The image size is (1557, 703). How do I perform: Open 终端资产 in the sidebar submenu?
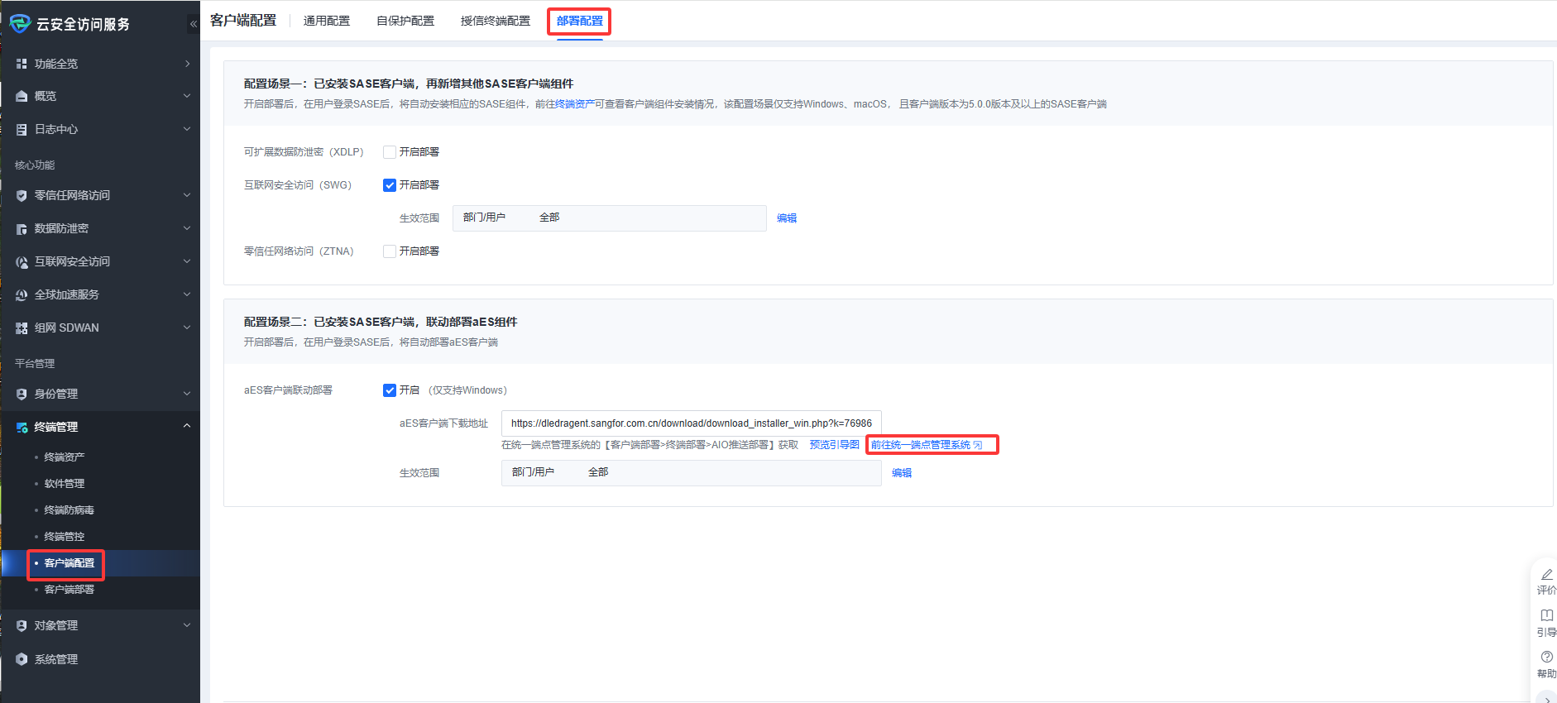[65, 457]
